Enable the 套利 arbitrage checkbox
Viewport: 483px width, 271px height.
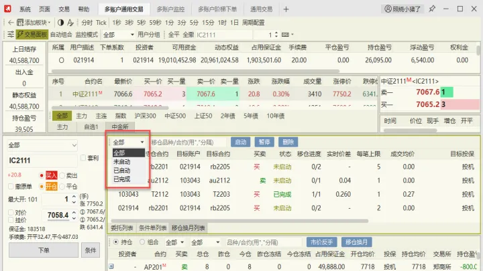click(x=83, y=158)
